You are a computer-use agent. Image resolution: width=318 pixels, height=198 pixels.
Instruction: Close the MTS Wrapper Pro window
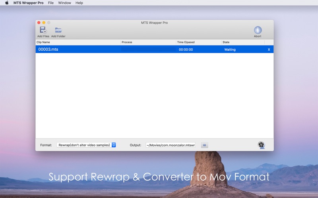click(39, 23)
